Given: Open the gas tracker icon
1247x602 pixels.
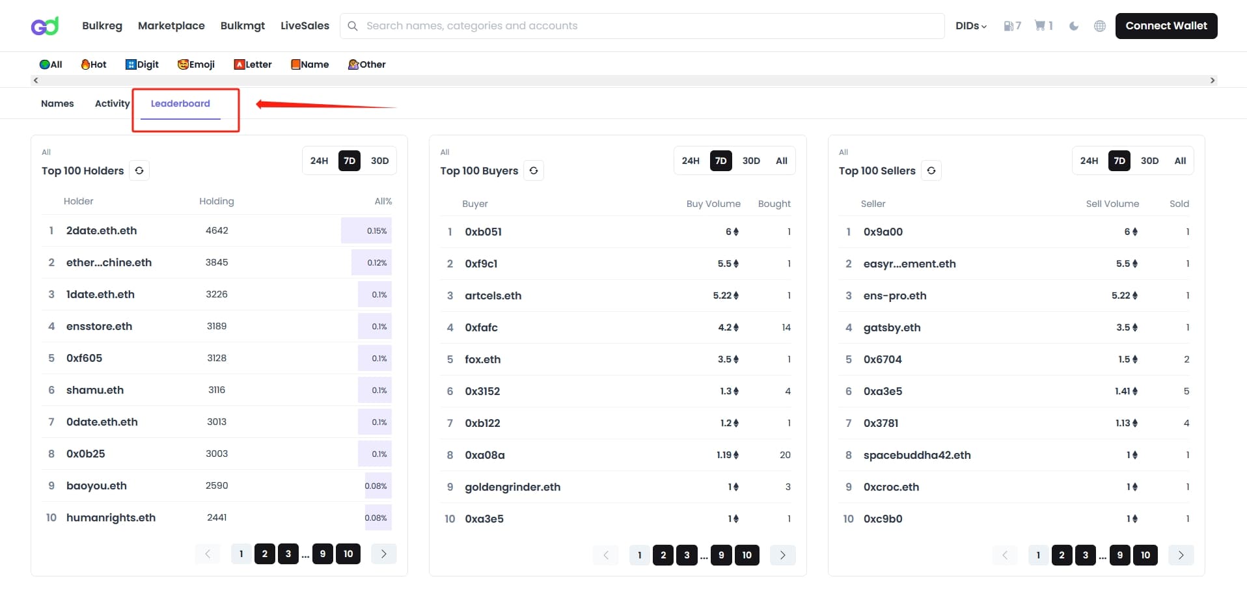Looking at the screenshot, I should click(x=1008, y=26).
